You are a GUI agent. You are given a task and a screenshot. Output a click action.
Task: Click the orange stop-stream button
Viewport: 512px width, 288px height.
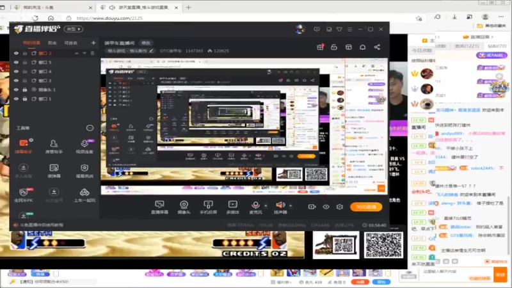pyautogui.click(x=366, y=207)
